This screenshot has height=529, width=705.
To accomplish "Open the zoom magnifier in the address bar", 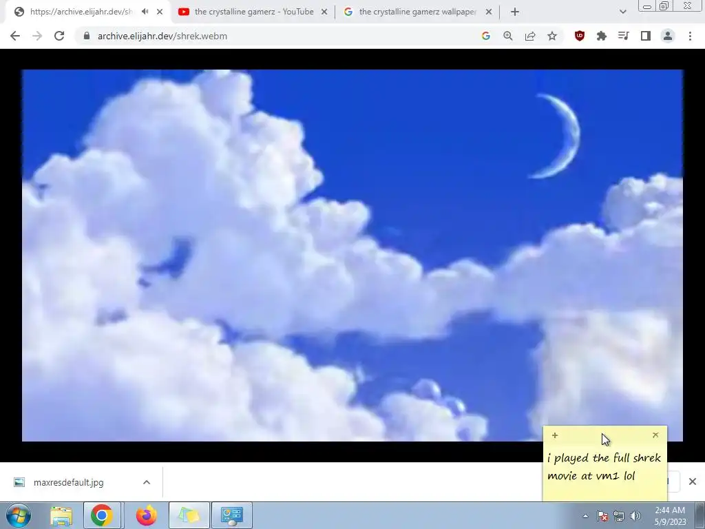I will pyautogui.click(x=508, y=36).
